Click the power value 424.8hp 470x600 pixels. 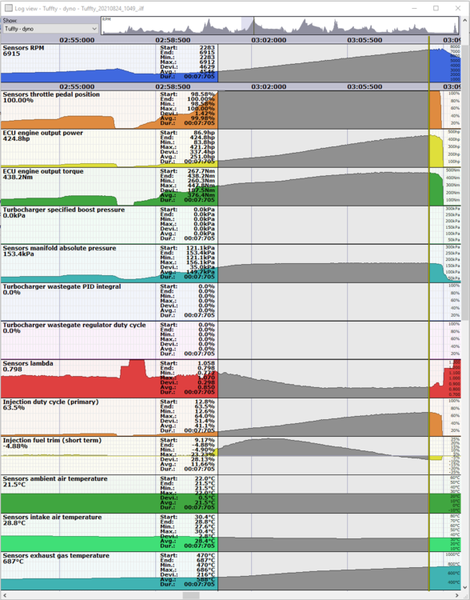[x=17, y=138]
